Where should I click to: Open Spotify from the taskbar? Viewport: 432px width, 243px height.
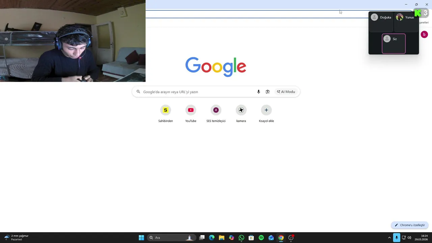click(261, 238)
